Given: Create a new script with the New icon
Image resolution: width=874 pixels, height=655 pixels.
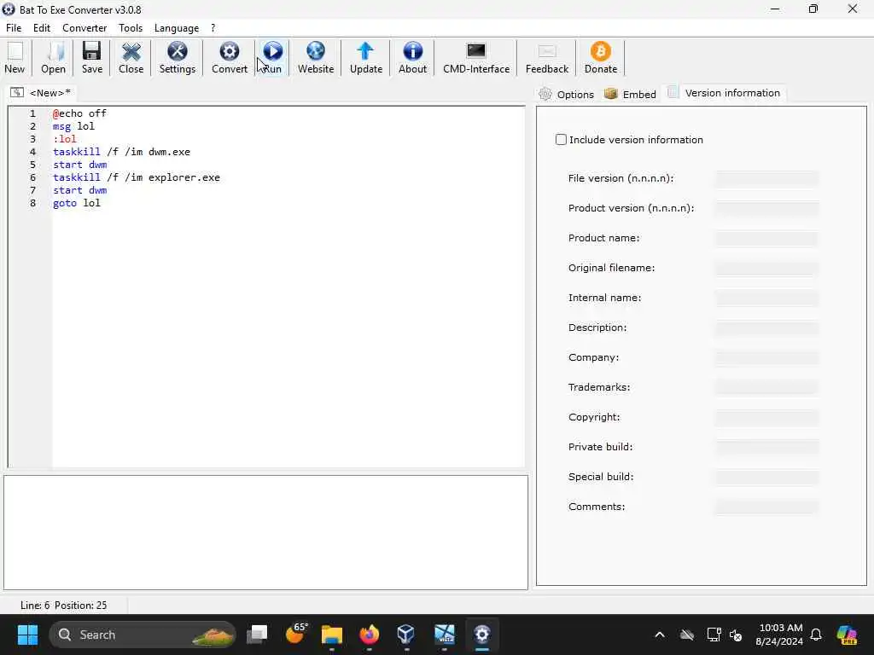Looking at the screenshot, I should pos(15,57).
